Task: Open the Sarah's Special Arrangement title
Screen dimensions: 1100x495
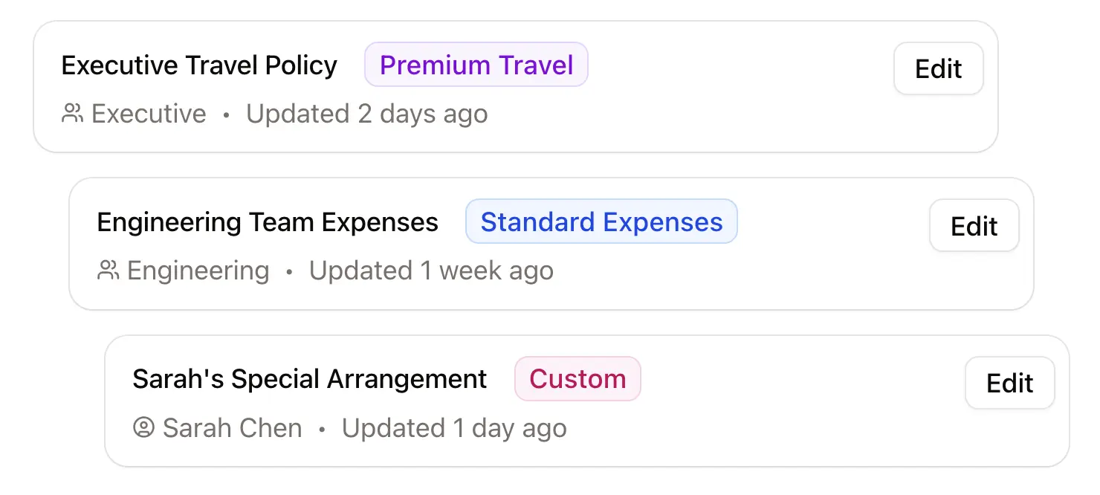Action: (x=309, y=379)
